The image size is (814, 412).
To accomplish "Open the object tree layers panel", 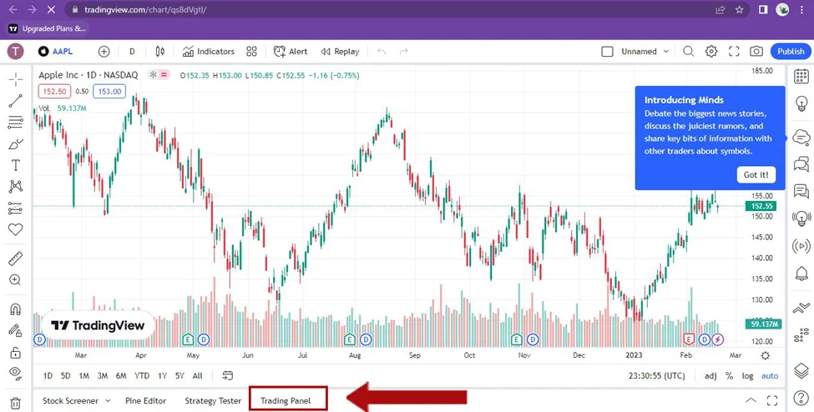I will pos(801,370).
